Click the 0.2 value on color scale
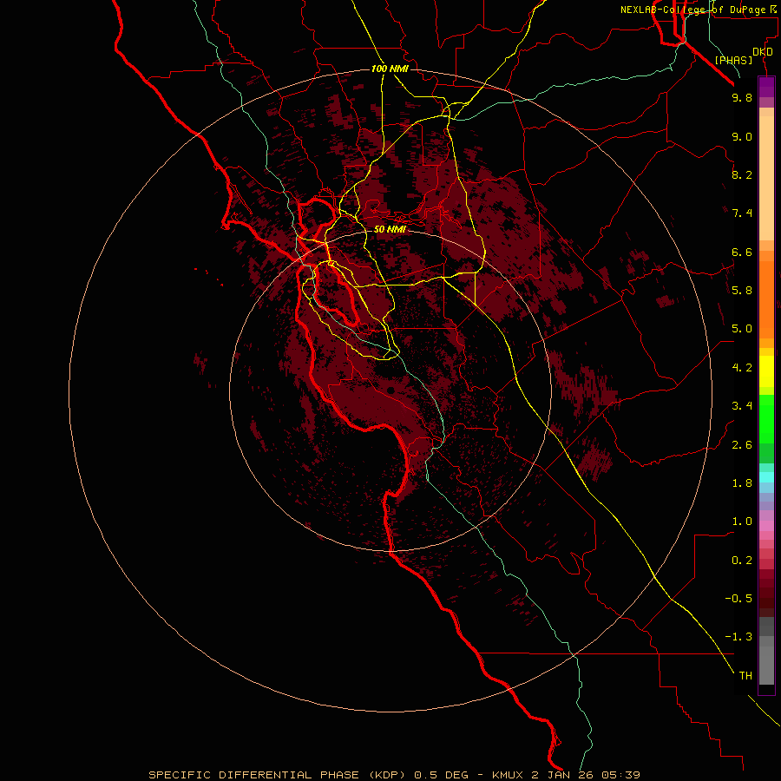Viewport: 781px width, 781px height. pos(742,561)
